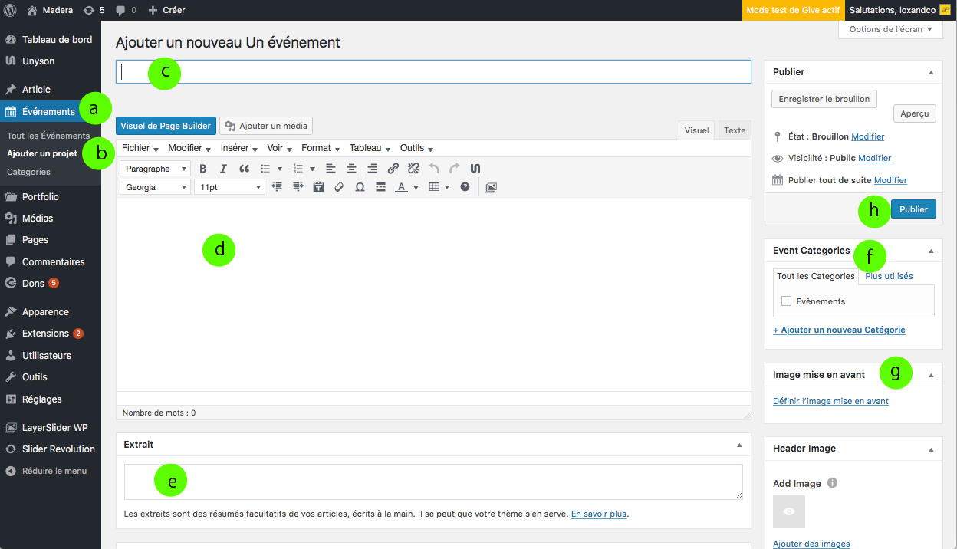This screenshot has height=549, width=957.
Task: Clear formatting with the eraser icon
Action: (339, 187)
